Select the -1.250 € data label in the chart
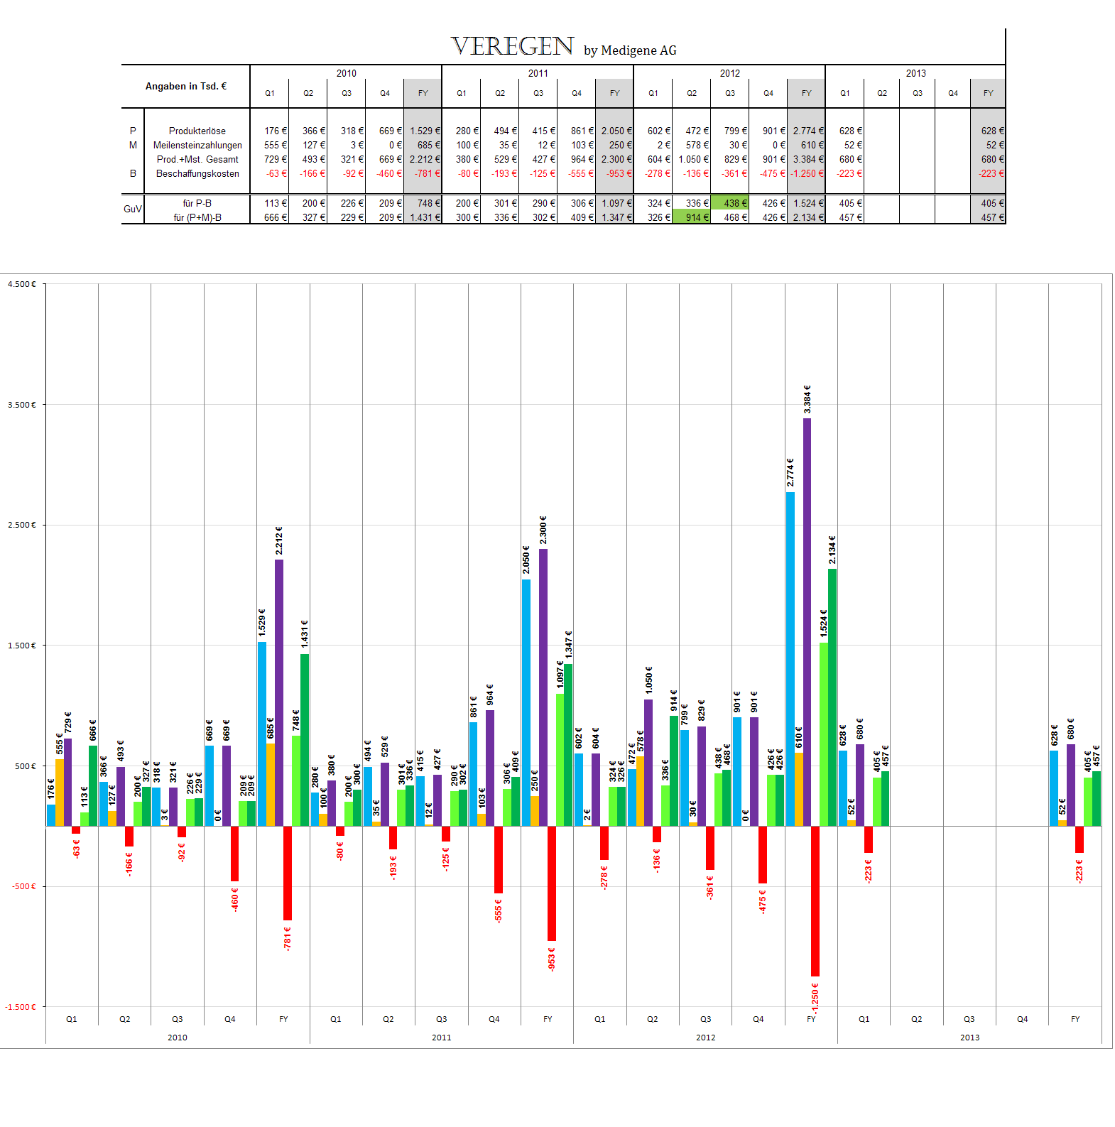Viewport: 1115px width, 1127px height. (x=815, y=998)
